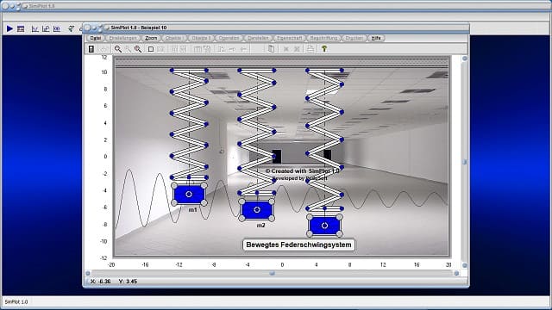Click the Y: 3.45 coordinate readout
This screenshot has height=310, width=552.
[x=128, y=282]
